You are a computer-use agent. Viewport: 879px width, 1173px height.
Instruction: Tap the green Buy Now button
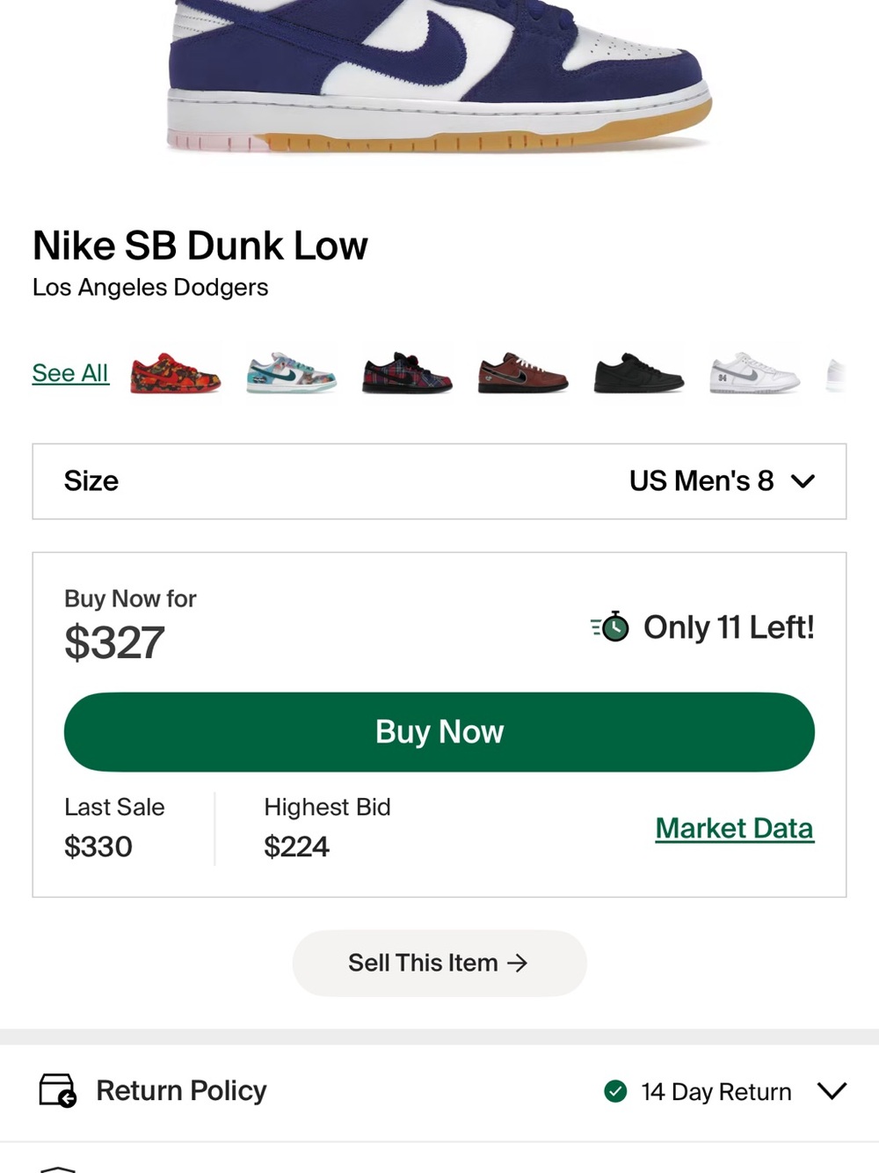pyautogui.click(x=439, y=732)
